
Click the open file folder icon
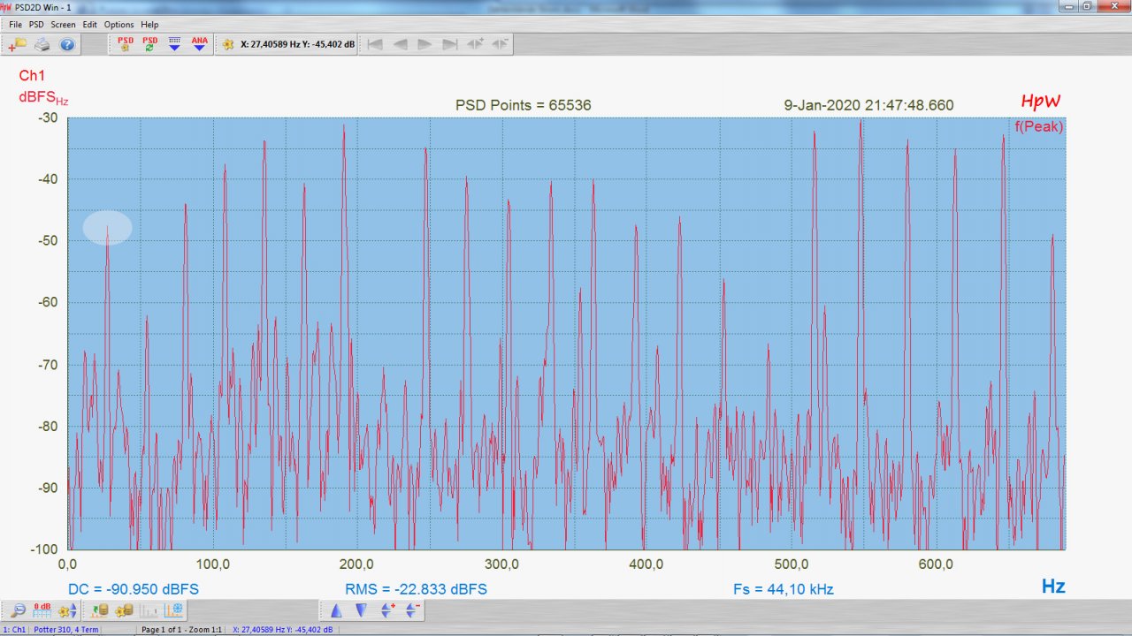click(17, 44)
